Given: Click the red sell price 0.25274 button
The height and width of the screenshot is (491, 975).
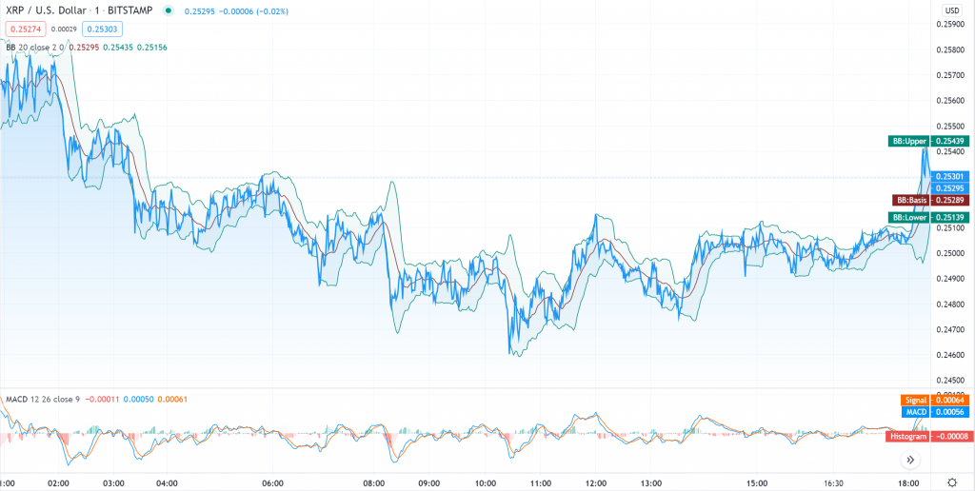Looking at the screenshot, I should point(25,29).
